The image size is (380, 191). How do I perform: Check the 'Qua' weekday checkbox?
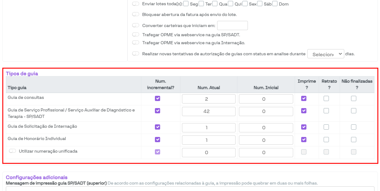[x=215, y=4]
